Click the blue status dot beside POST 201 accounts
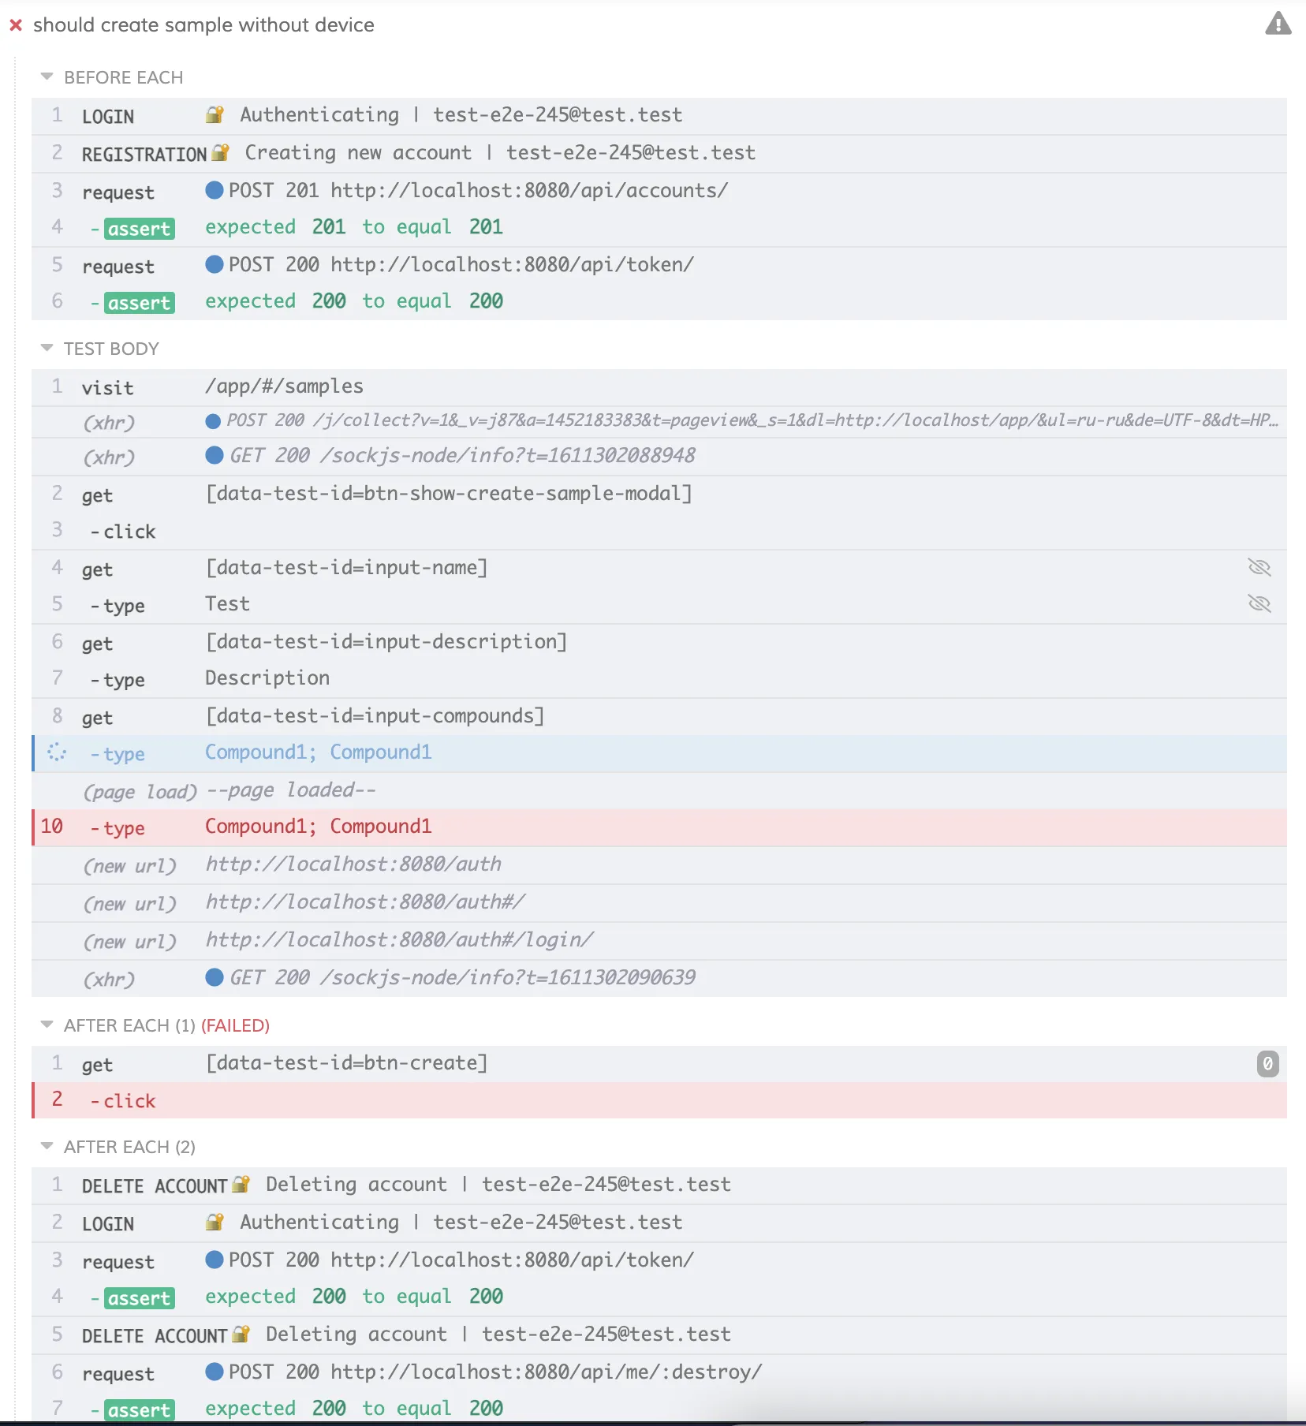 pos(214,190)
